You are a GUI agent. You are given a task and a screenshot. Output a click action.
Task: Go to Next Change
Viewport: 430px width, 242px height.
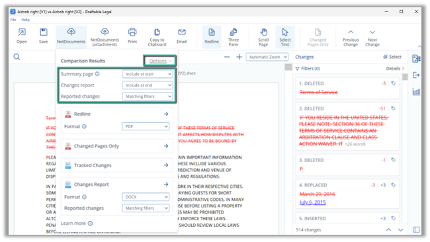coord(372,38)
